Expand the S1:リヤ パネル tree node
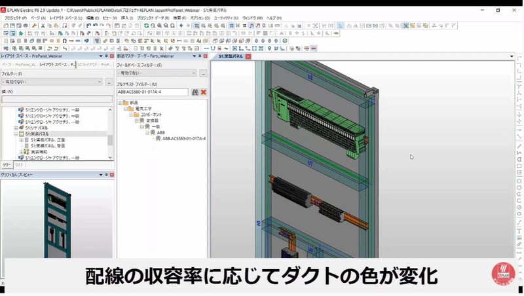The width and height of the screenshot is (524, 296). pyautogui.click(x=16, y=128)
